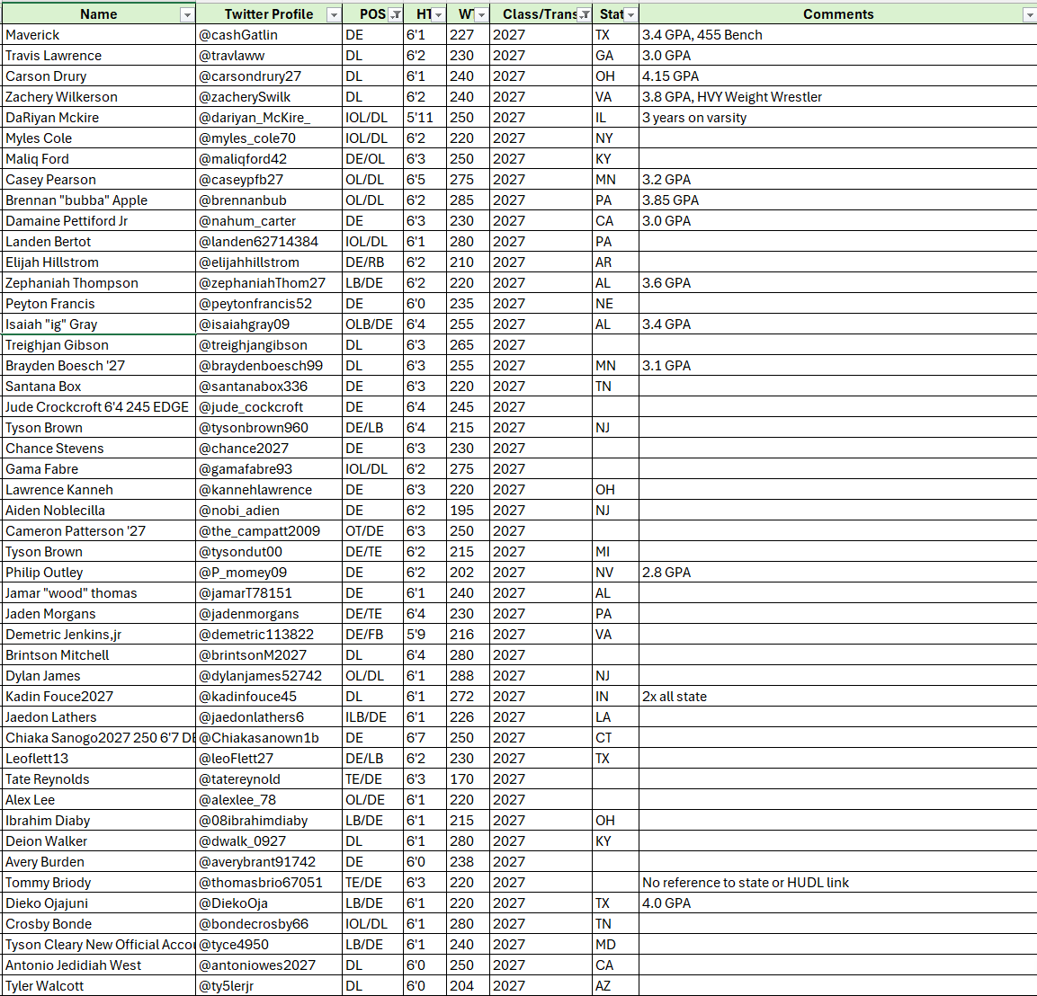Select the @treighjangibson Twitter cell
Image resolution: width=1037 pixels, height=996 pixels.
click(x=269, y=345)
